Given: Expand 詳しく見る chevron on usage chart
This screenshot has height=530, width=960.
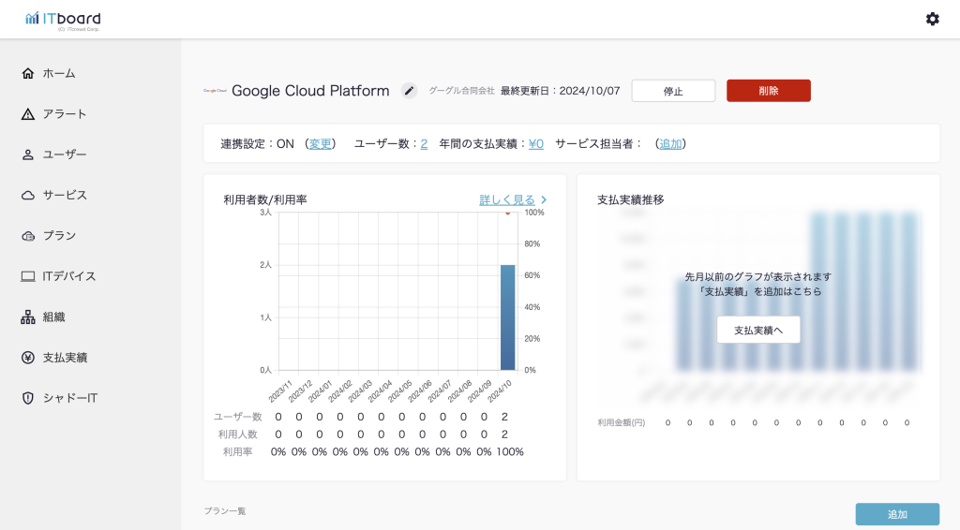Looking at the screenshot, I should pos(544,199).
